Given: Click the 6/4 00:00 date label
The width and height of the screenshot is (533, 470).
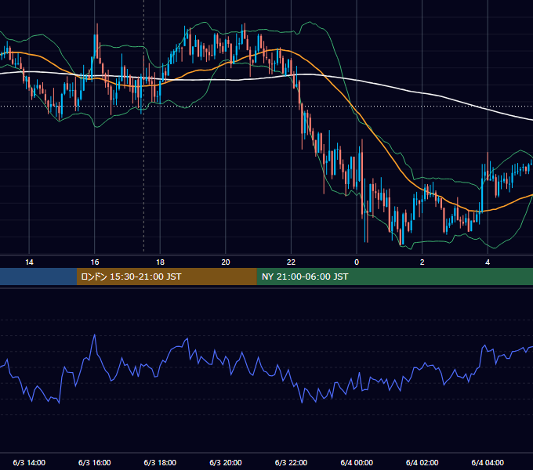Looking at the screenshot, I should coord(357,462).
